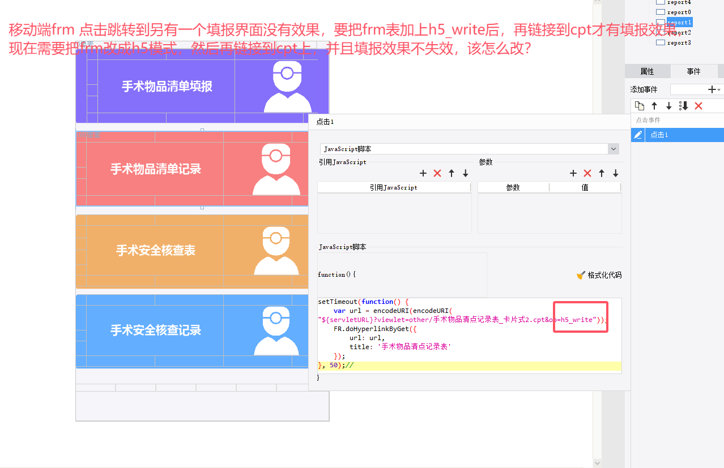The height and width of the screenshot is (468, 724).
Task: Move event down in events list
Action: click(x=669, y=106)
